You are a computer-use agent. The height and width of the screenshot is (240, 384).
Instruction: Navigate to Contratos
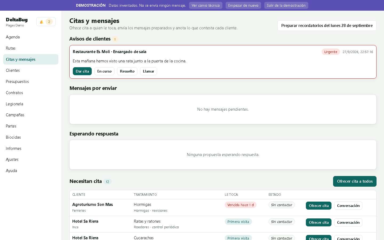point(31,93)
